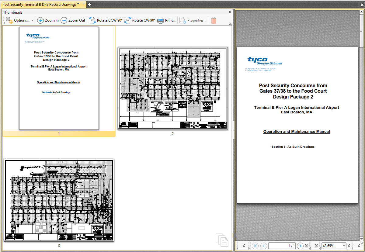
Task: Open the Options dropdown arrow
Action: click(32, 20)
